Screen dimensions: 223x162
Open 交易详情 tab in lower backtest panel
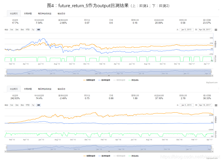tap(28, 89)
